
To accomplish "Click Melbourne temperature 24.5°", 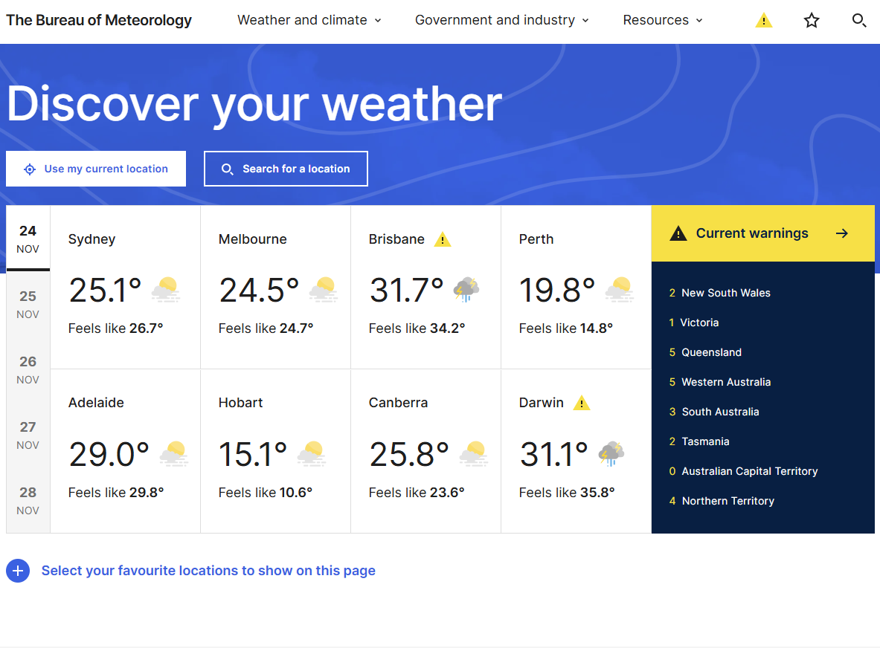I will pyautogui.click(x=259, y=291).
